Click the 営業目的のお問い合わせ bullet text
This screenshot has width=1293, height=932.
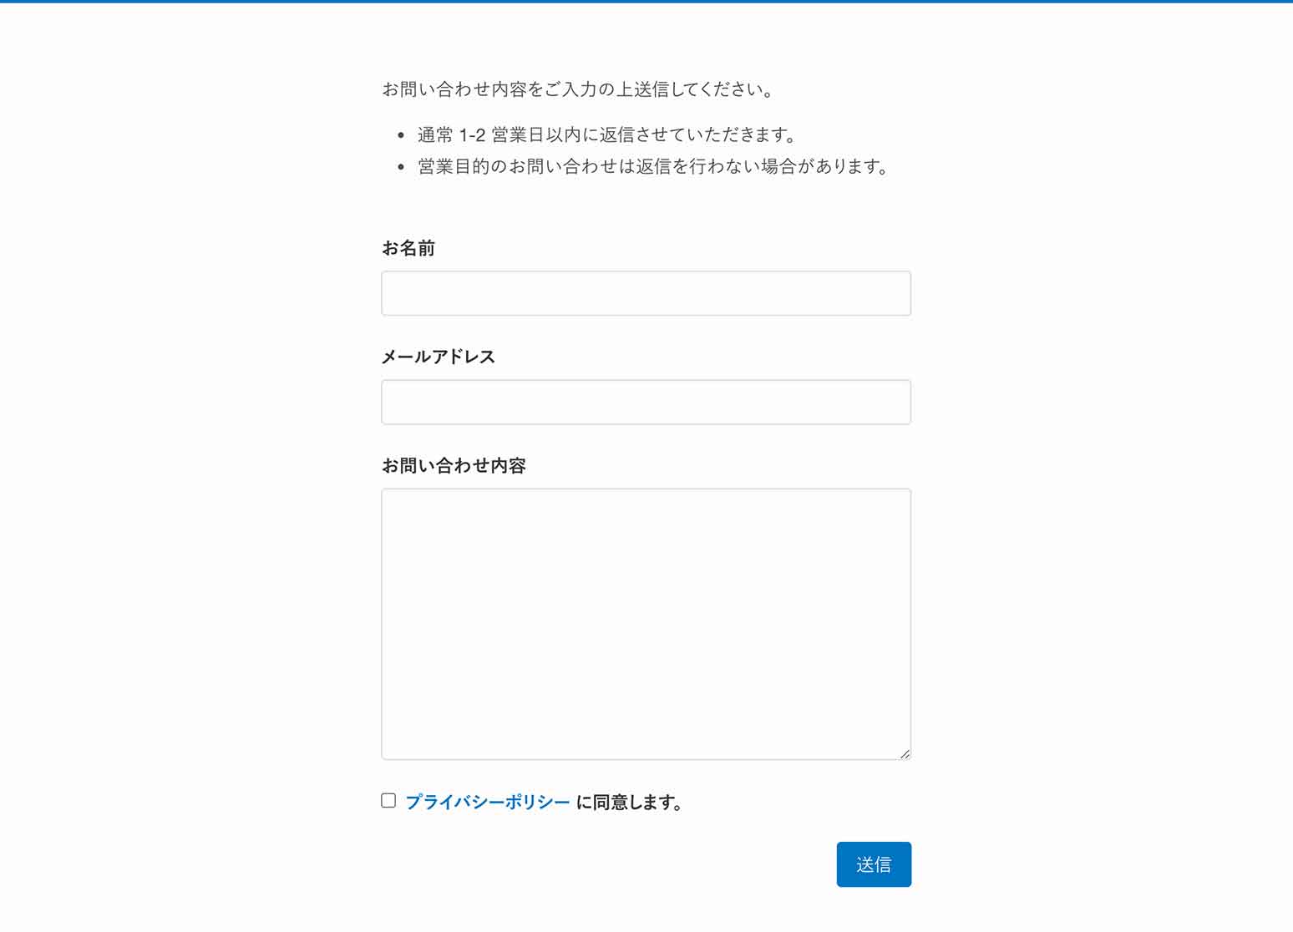pos(654,166)
